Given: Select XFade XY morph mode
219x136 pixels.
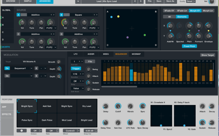Looking at the screenshot, I should [x=169, y=11].
